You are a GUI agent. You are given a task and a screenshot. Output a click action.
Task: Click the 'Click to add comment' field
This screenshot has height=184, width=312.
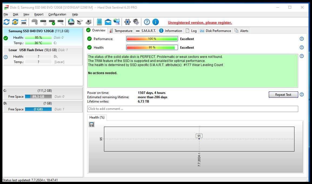click(x=192, y=109)
